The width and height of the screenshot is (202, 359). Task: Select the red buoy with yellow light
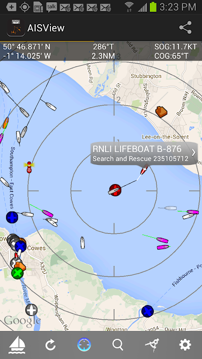(29, 167)
